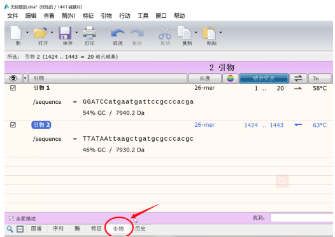Select the highlighted 引物 2 name

[41, 125]
